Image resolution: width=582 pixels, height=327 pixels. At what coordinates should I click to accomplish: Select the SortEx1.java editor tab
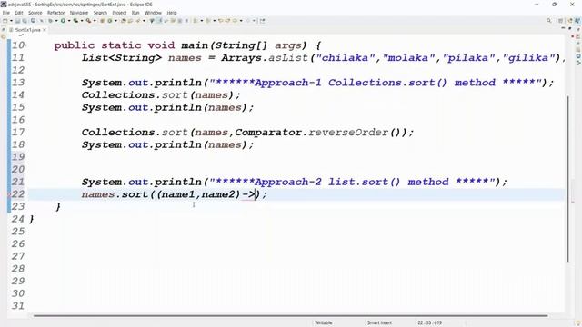[26, 30]
